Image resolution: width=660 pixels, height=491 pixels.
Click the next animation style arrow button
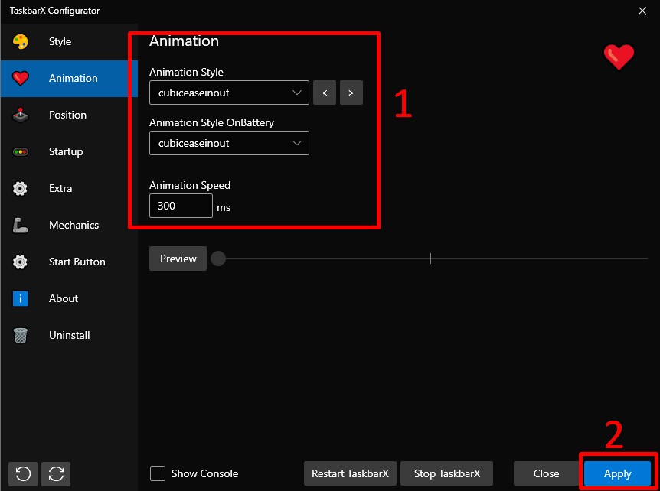pyautogui.click(x=351, y=93)
